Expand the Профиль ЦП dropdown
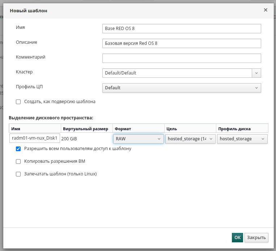 click(x=181, y=88)
